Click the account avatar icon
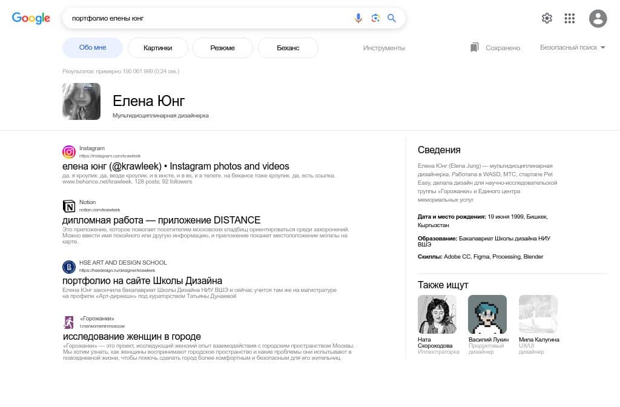Screen dimensions: 620x407 (x=598, y=18)
